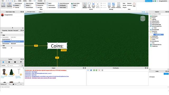Take a Screen Shot
Image resolution: width=169 pixels, height=95 pixels.
coord(93,5)
